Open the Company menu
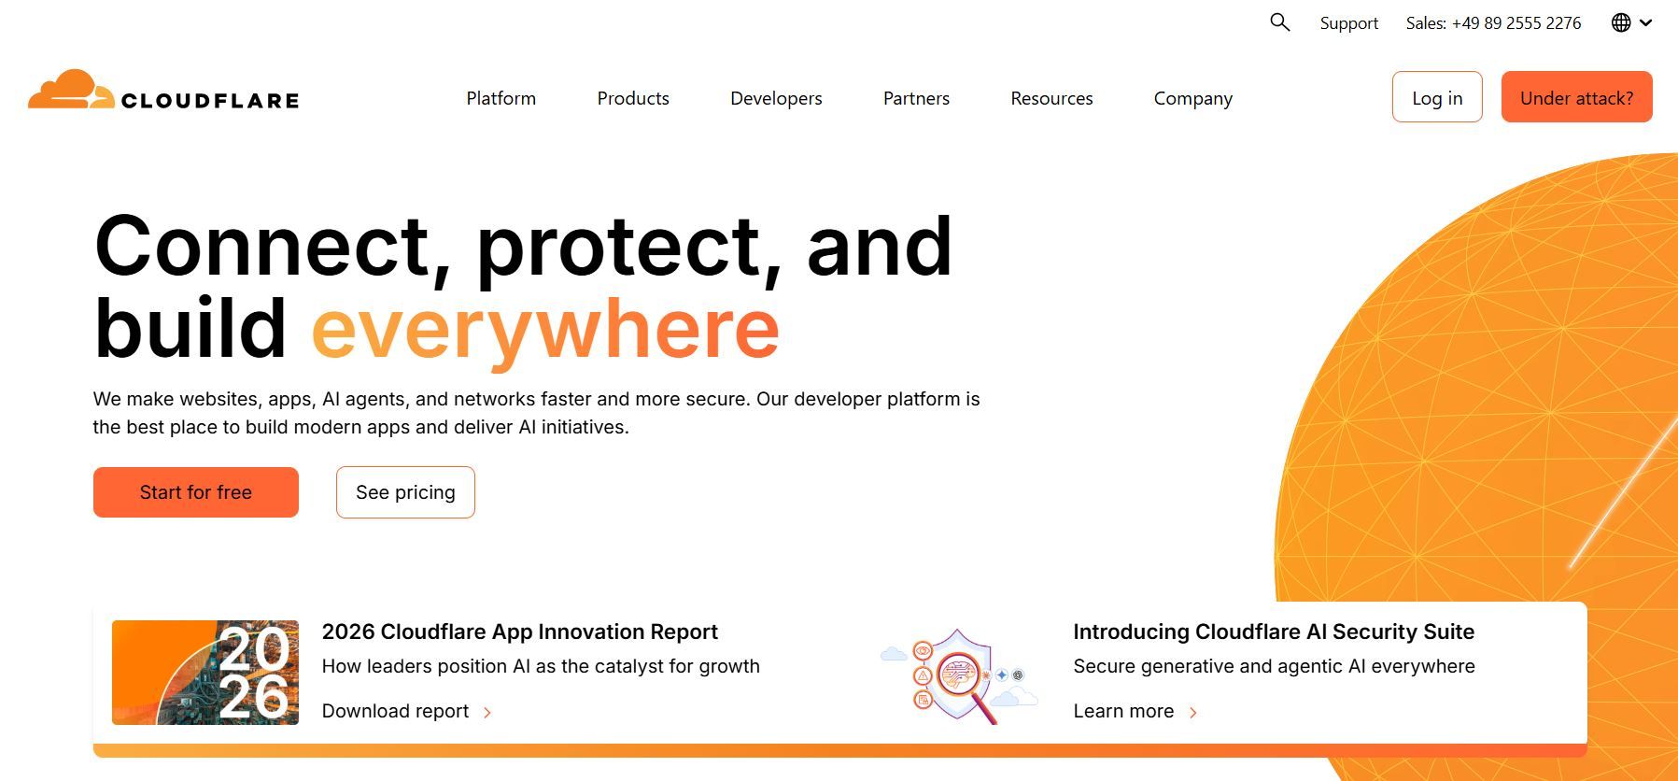The image size is (1678, 781). (x=1192, y=98)
